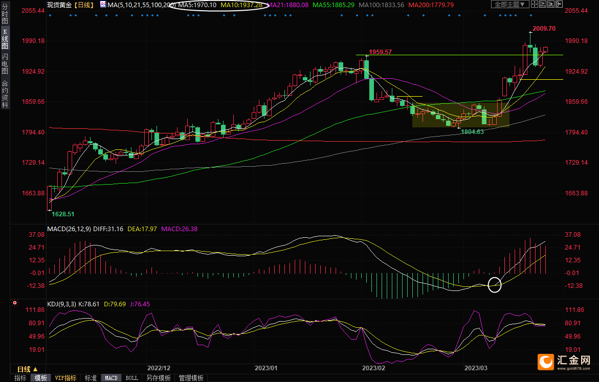This screenshot has width=599, height=382.
Task: Click the 1959.57 price label
Action: pos(380,52)
